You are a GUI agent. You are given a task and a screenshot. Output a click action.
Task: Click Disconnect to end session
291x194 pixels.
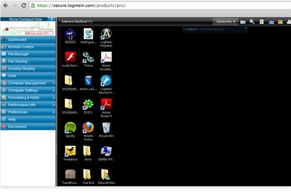(28, 126)
